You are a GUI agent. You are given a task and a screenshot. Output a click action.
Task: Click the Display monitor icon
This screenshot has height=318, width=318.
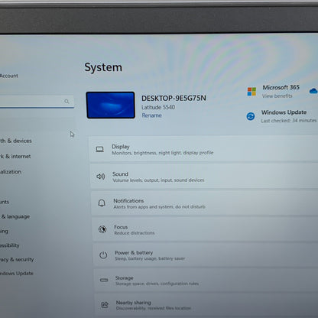tap(99, 149)
